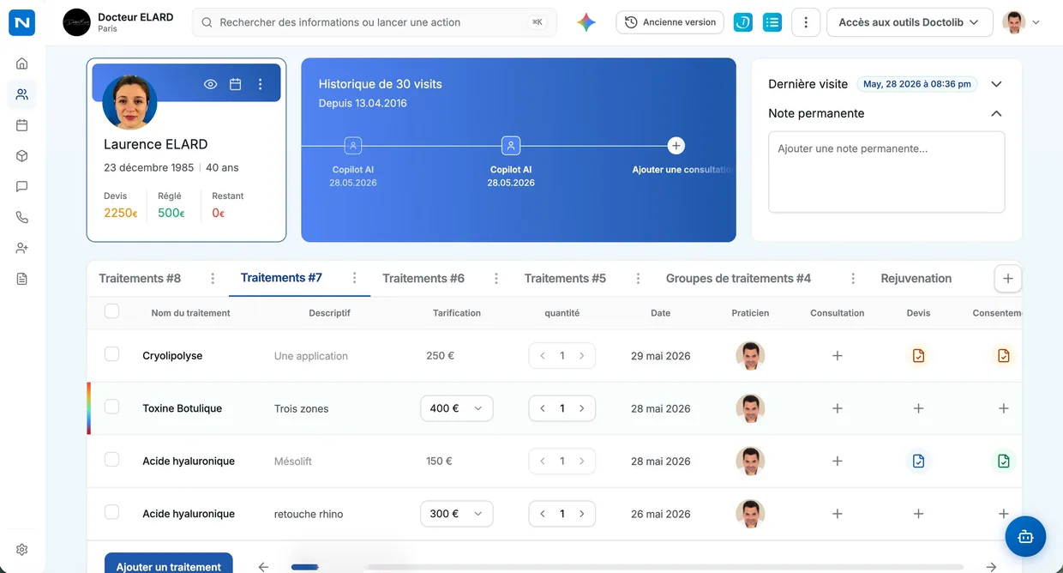Viewport: 1063px width, 573px height.
Task: Click the colorful AI sparkle icon
Action: coord(586,22)
